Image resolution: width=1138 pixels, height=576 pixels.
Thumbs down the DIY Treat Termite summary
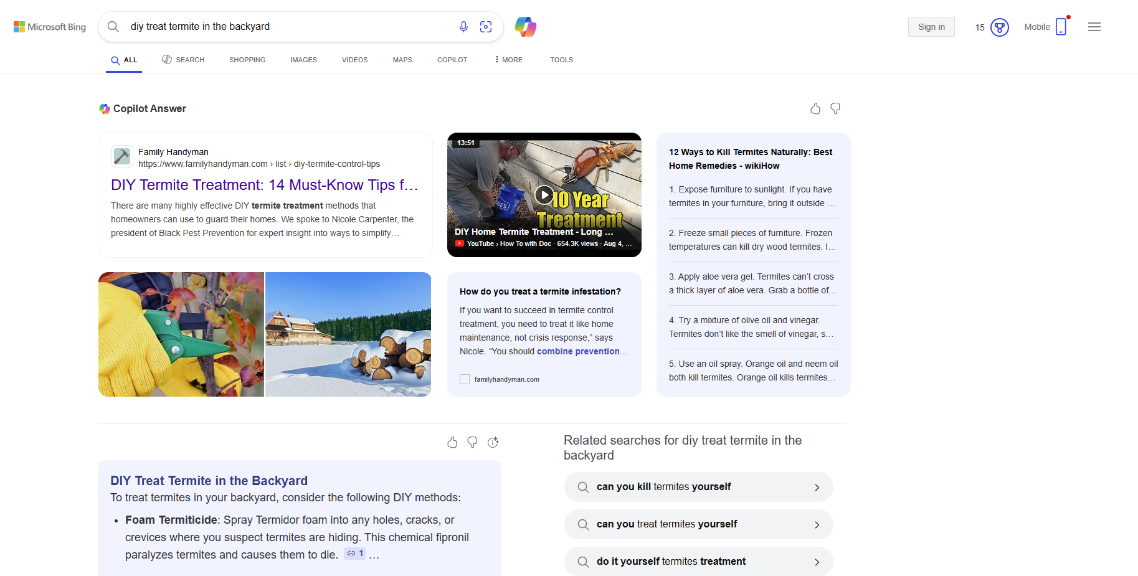[x=472, y=442]
